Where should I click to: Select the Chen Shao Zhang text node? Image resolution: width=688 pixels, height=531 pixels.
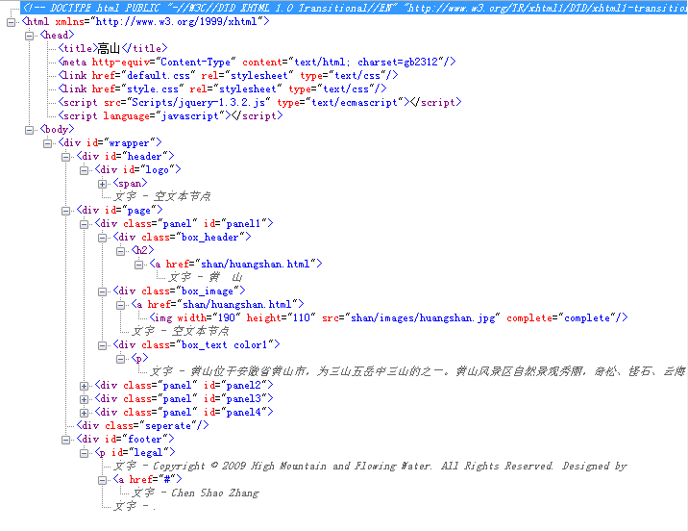point(196,493)
